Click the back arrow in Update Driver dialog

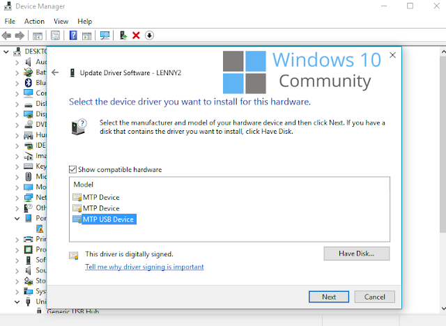55,72
